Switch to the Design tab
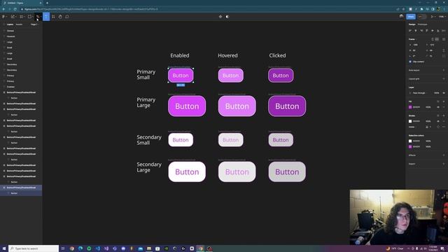This screenshot has height=252, width=448. 412,24
